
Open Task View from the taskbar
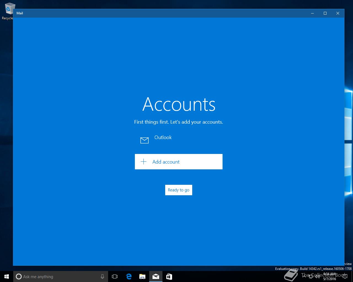pyautogui.click(x=115, y=276)
